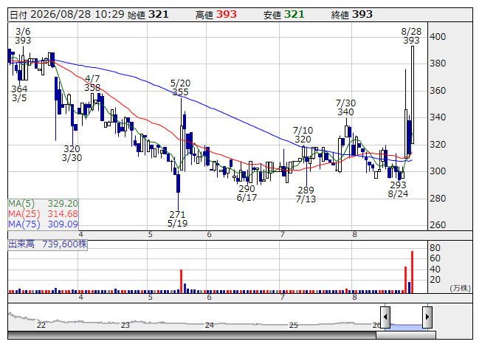Click the tall white 8/28 candlestick

point(413,95)
